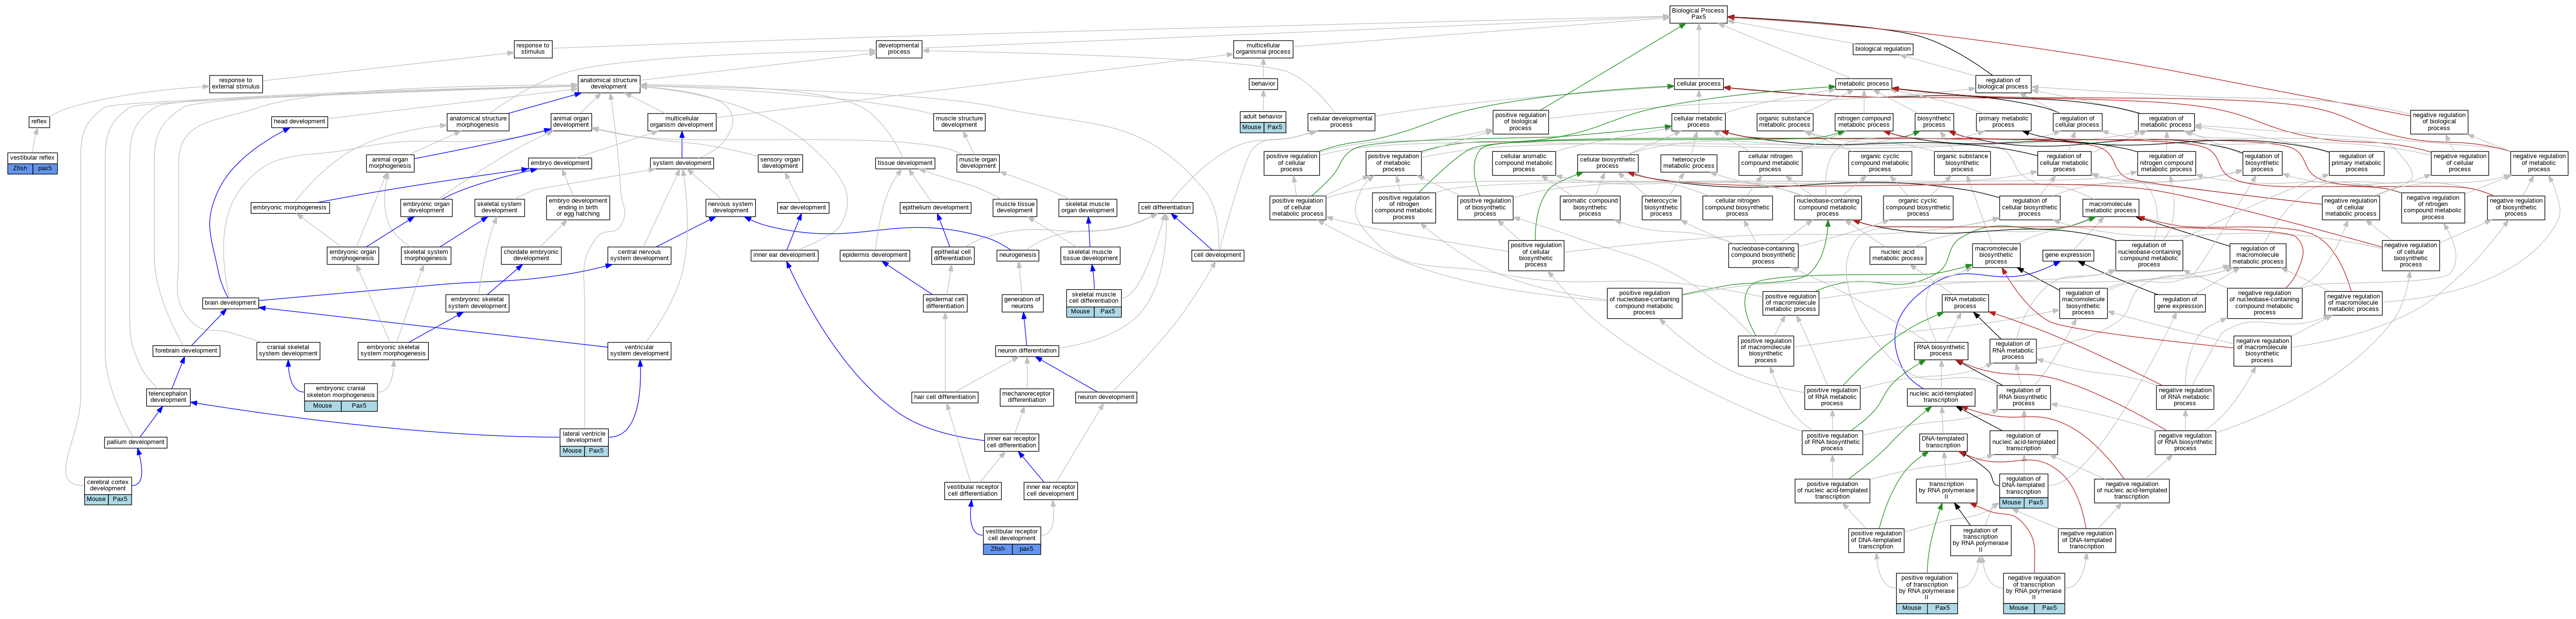Click the 'inner ear receptor cell development' node

(x=1050, y=490)
